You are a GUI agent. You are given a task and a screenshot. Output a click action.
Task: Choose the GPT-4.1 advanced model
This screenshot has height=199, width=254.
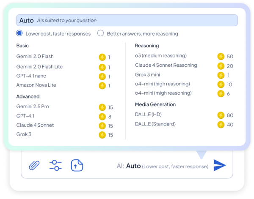pos(25,116)
